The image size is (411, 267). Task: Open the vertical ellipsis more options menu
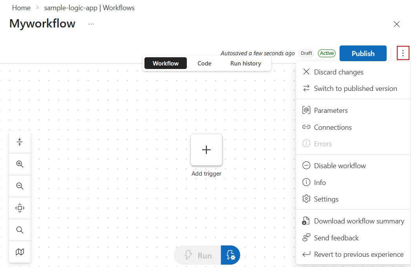[x=403, y=53]
